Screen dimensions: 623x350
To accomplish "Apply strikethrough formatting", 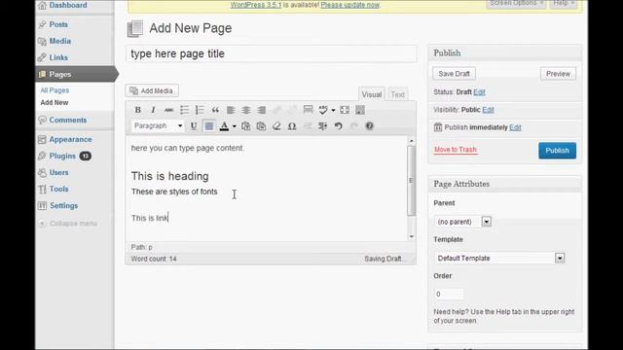I will tap(168, 110).
